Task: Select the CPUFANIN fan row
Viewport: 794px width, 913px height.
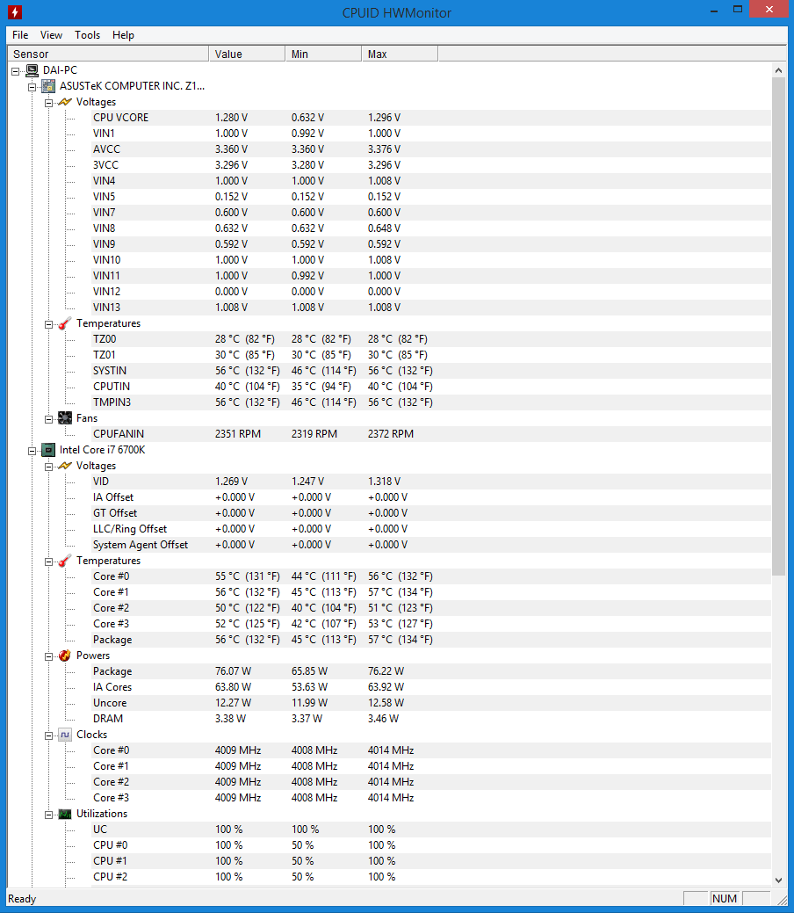Action: coord(430,434)
